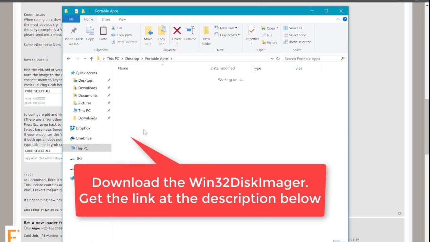Viewport: 430px width, 242px height.
Task: Click Select none
Action: click(295, 35)
